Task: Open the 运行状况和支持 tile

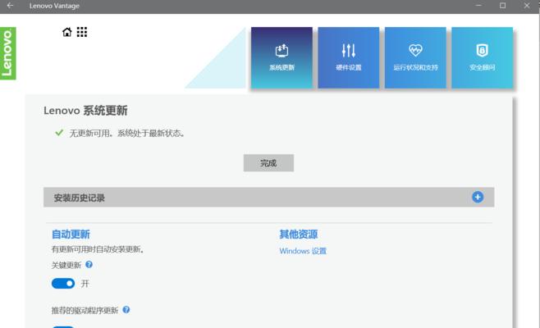Action: pos(415,58)
